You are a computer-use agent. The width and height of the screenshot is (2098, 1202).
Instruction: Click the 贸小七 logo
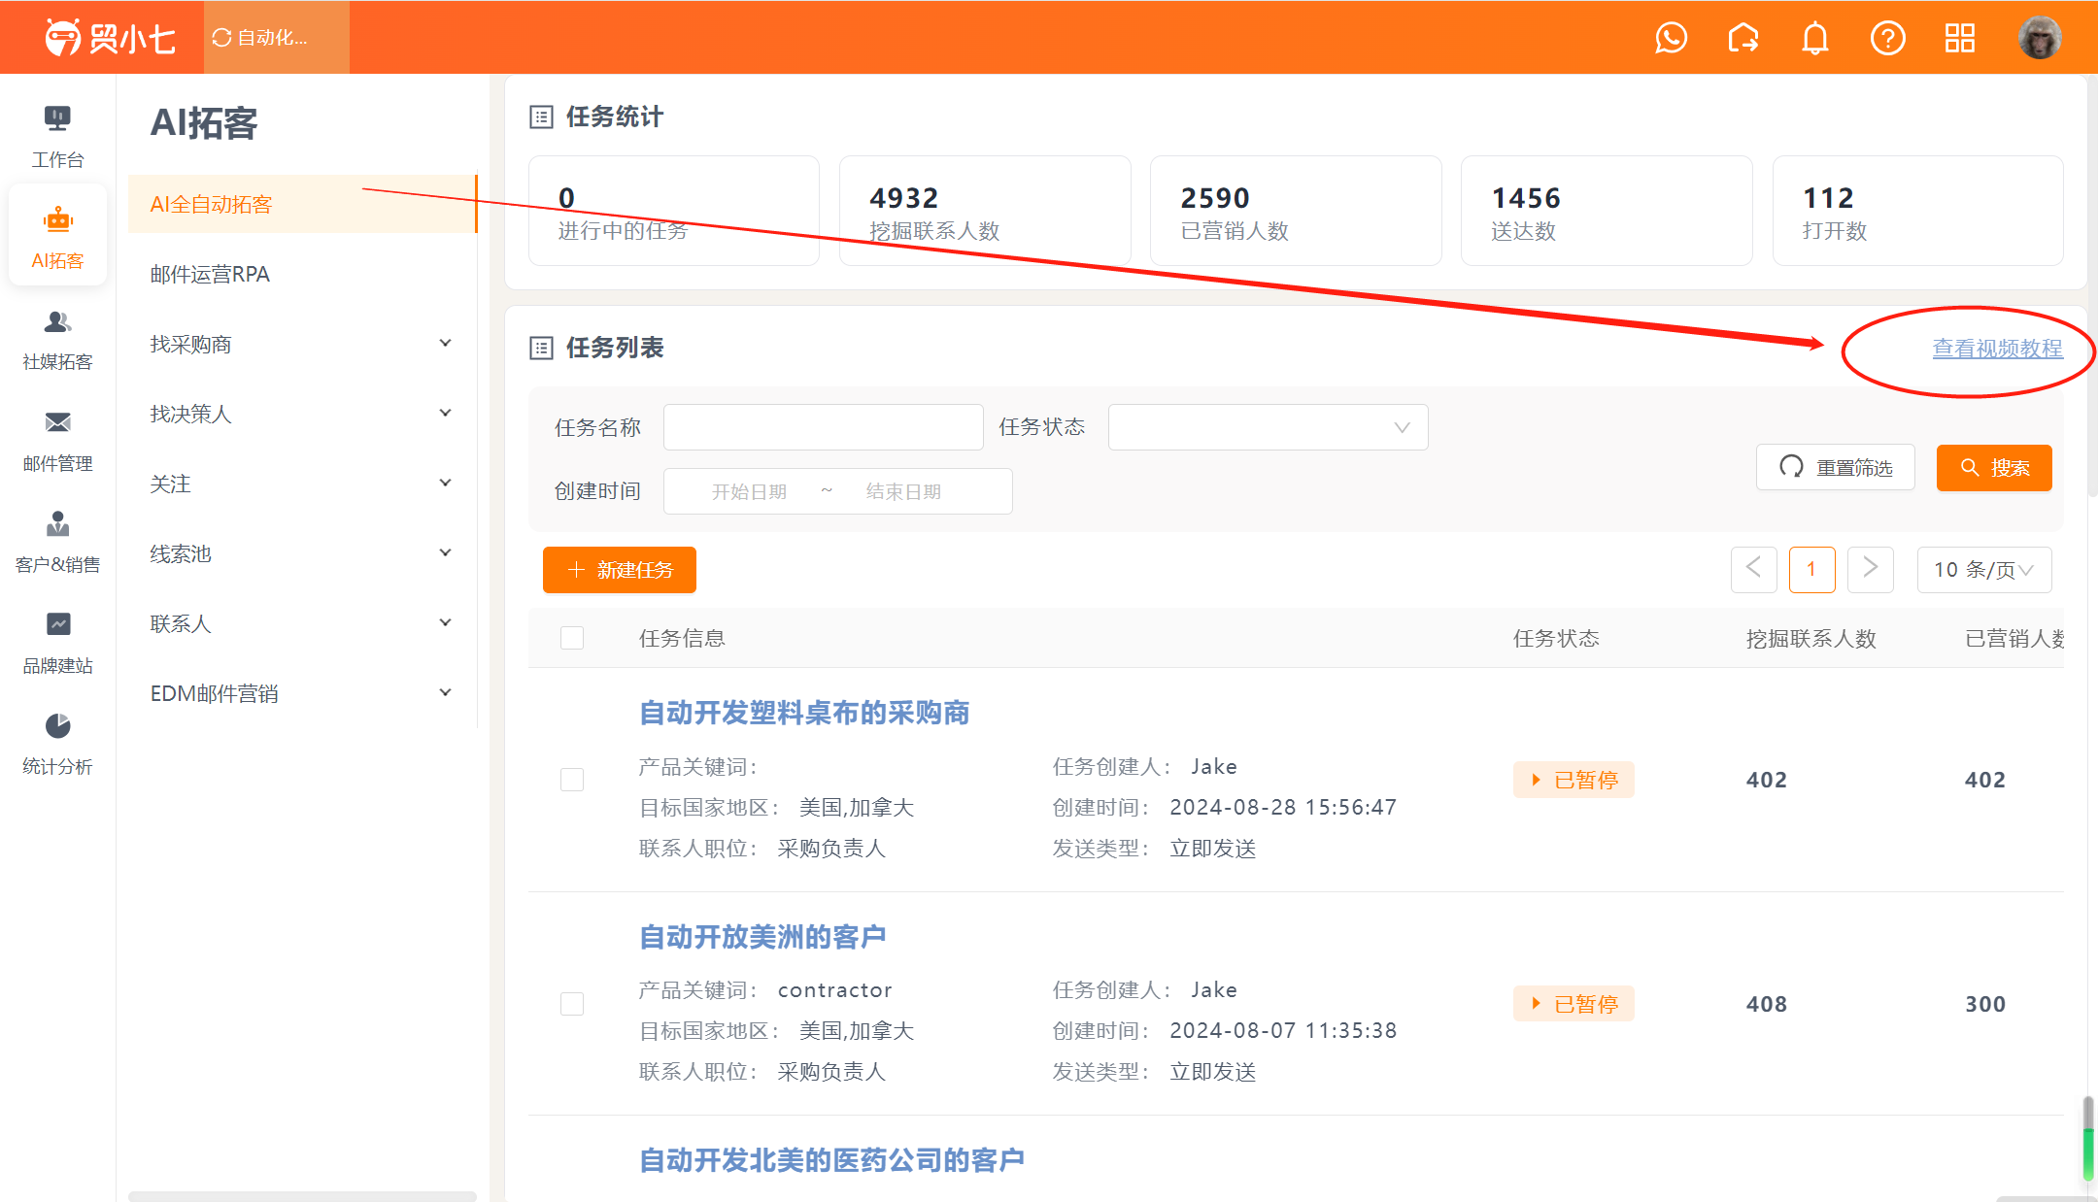point(110,38)
